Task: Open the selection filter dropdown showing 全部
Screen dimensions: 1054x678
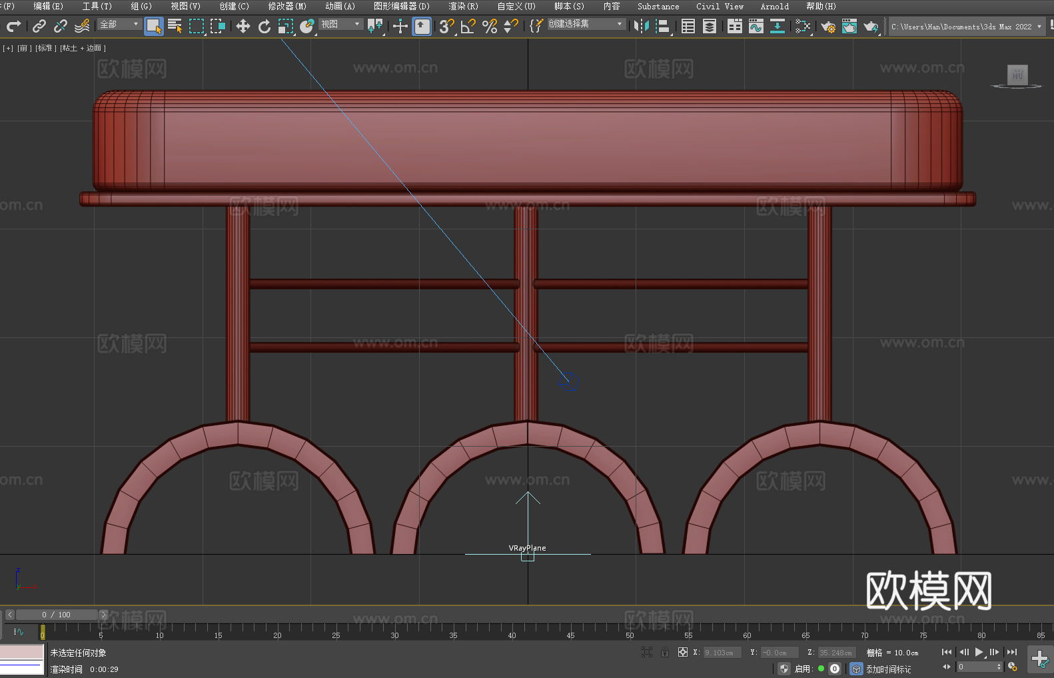Action: pos(119,24)
